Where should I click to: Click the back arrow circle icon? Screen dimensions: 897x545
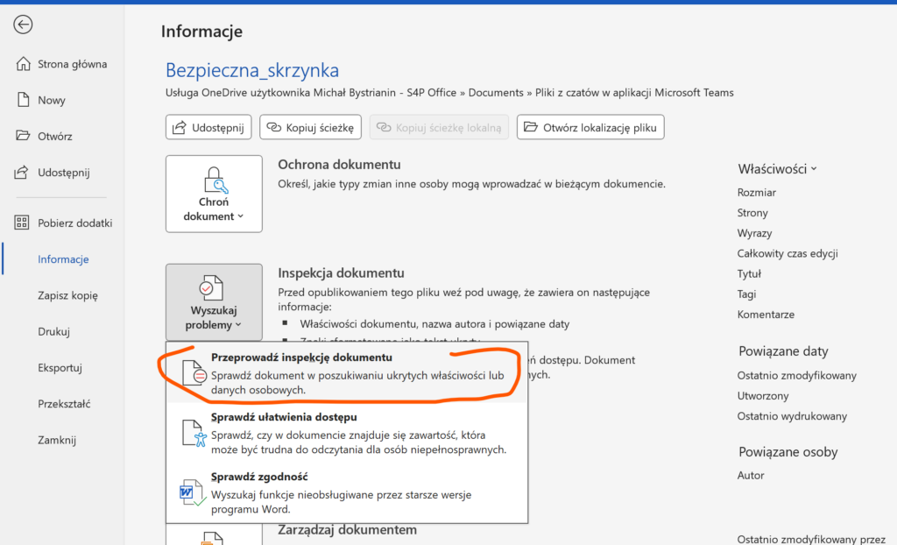[x=24, y=25]
